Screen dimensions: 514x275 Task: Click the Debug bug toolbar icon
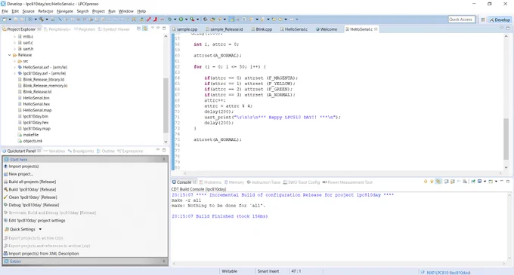pyautogui.click(x=170, y=20)
